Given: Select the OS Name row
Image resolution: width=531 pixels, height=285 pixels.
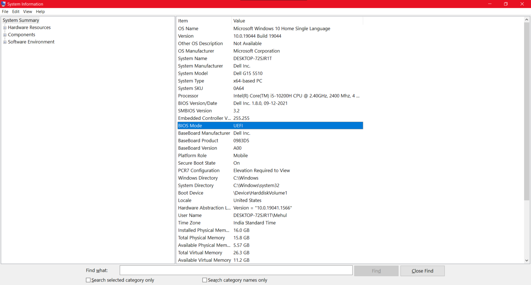Looking at the screenshot, I should [x=270, y=29].
